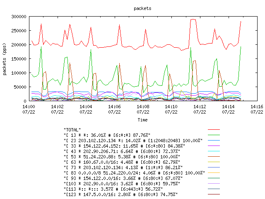265x199 pixels.
Task: Click the 14:06 07/22 time label
Action: click(114, 109)
